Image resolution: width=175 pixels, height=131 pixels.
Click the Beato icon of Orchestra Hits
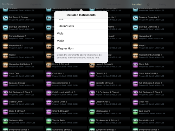click(x=5, y=121)
